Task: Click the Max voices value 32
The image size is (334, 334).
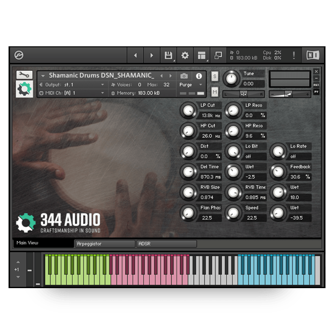Action: point(167,85)
